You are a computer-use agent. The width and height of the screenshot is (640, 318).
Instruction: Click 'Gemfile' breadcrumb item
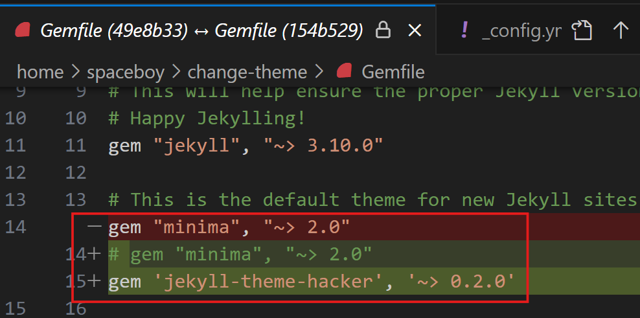tap(393, 73)
